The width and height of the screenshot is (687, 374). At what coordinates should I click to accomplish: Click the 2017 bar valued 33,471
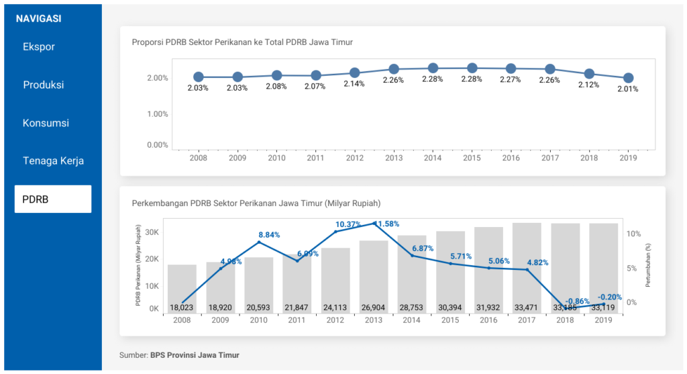(x=527, y=268)
